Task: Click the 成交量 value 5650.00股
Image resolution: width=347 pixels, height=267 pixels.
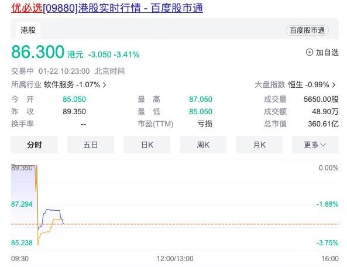Action: (321, 99)
